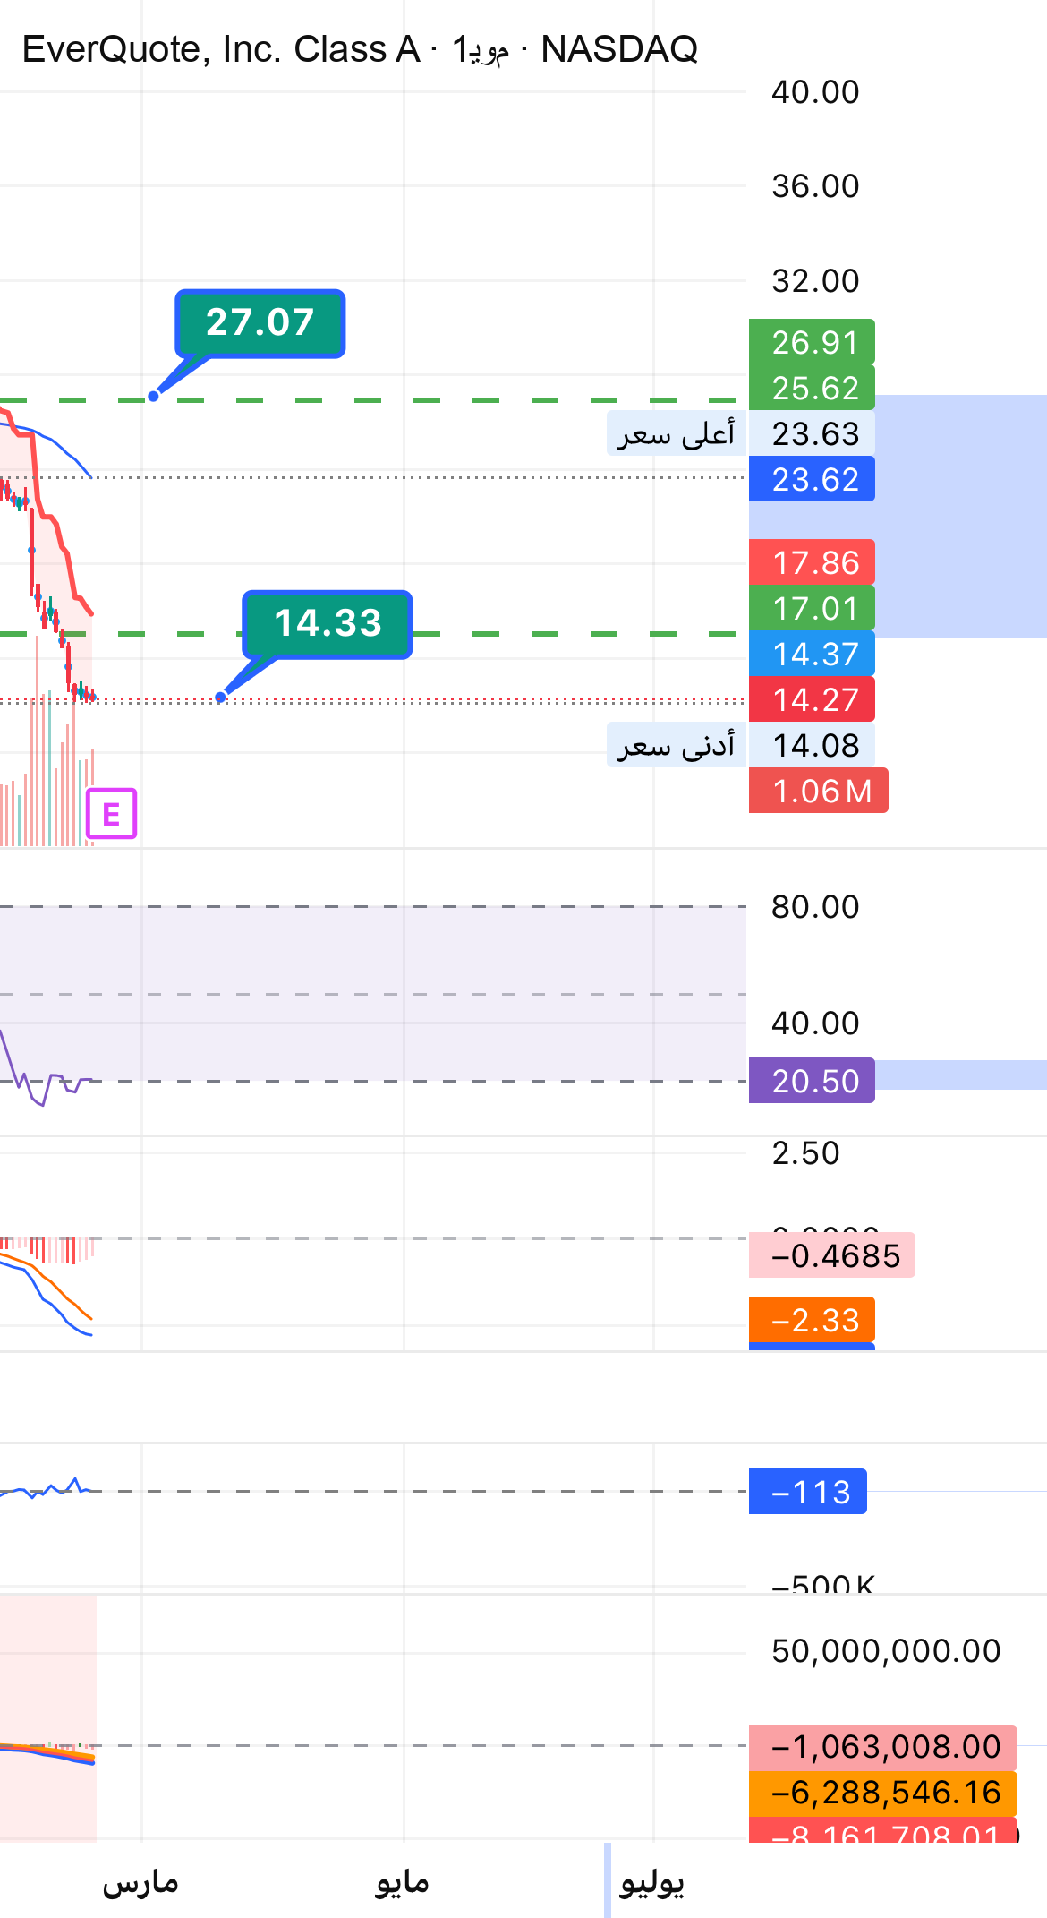Select the 27.07 price callout label
This screenshot has width=1047, height=1918.
pyautogui.click(x=260, y=323)
